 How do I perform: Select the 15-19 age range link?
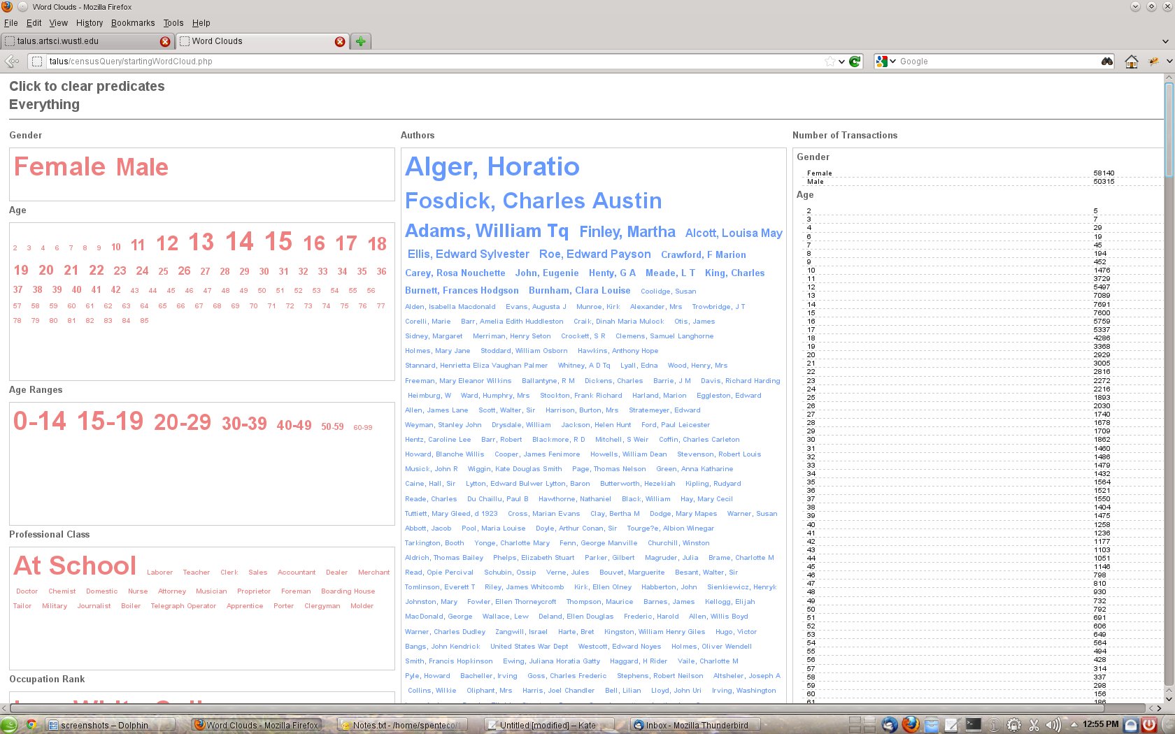tap(110, 422)
